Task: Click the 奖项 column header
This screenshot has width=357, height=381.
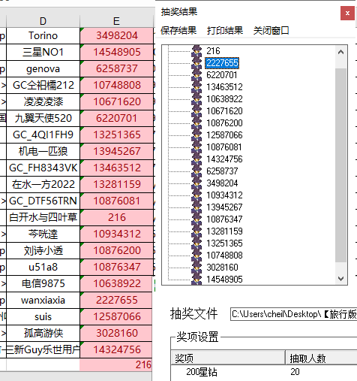Action: click(228, 358)
